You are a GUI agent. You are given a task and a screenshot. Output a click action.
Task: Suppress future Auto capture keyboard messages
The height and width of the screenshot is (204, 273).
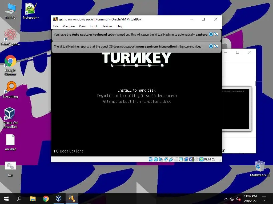coord(216,34)
